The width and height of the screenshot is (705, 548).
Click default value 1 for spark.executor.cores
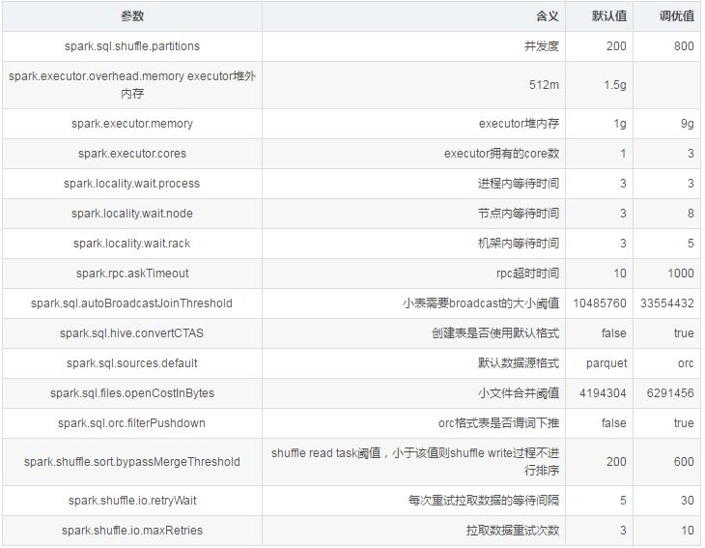(623, 154)
